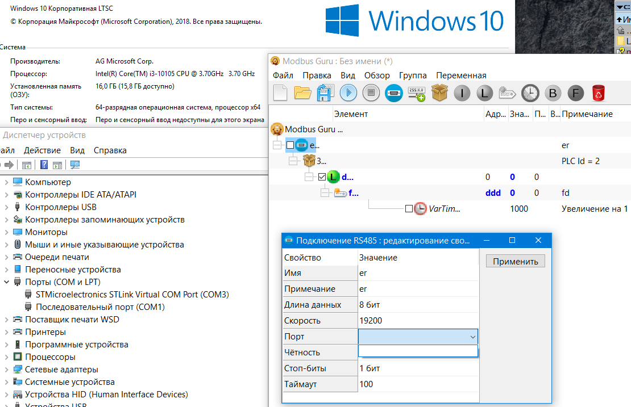Expand the Сетевые адаптеры node
The width and height of the screenshot is (631, 407).
6,369
